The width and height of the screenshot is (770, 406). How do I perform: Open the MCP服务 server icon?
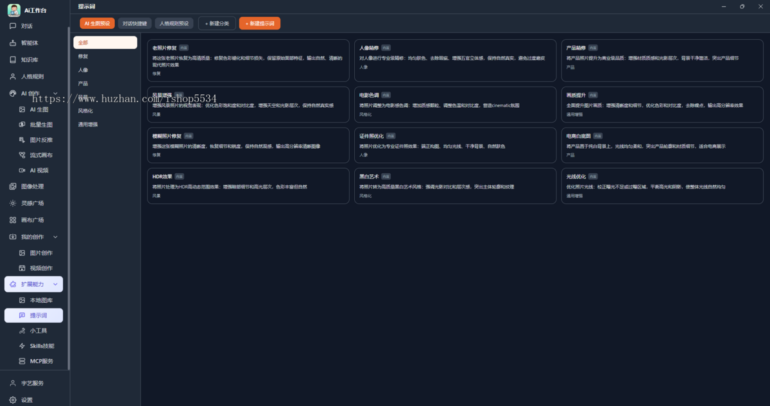[22, 361]
